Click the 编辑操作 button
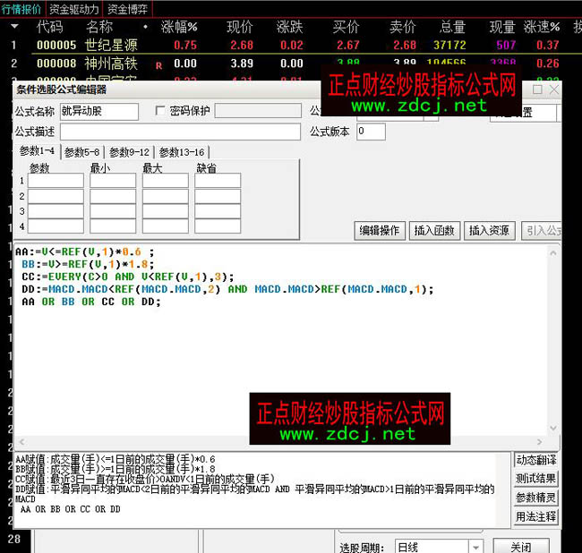The height and width of the screenshot is (553, 582). click(380, 231)
